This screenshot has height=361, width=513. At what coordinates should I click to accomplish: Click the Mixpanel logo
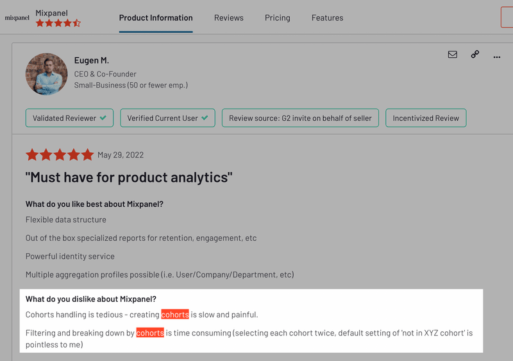coord(17,18)
